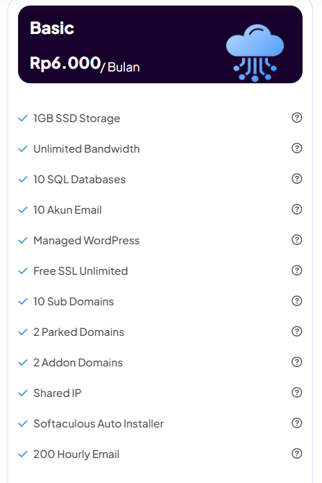
Task: Open Free SSL Unlimited info icon
Action: [x=296, y=271]
